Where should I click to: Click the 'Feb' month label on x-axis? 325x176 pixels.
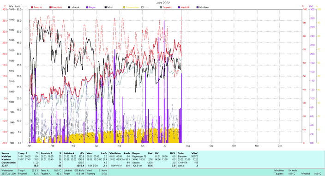pyautogui.click(x=53, y=146)
